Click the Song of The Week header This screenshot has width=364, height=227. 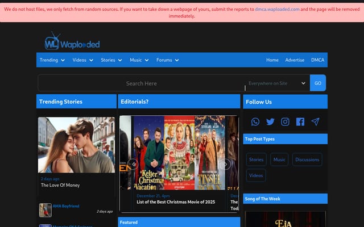285,199
